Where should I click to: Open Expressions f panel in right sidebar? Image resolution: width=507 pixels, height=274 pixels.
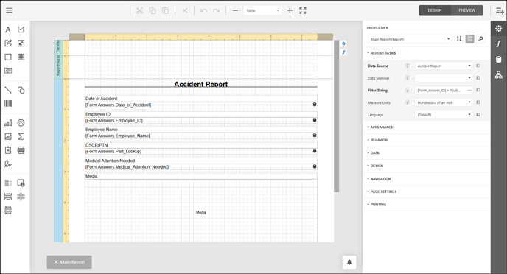499,44
